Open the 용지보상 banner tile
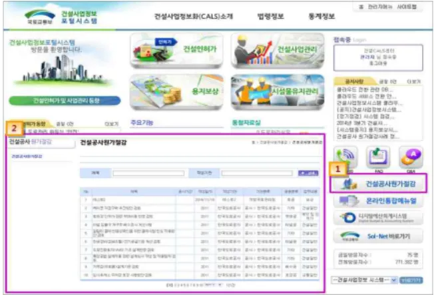The width and height of the screenshot is (434, 295). [x=176, y=92]
